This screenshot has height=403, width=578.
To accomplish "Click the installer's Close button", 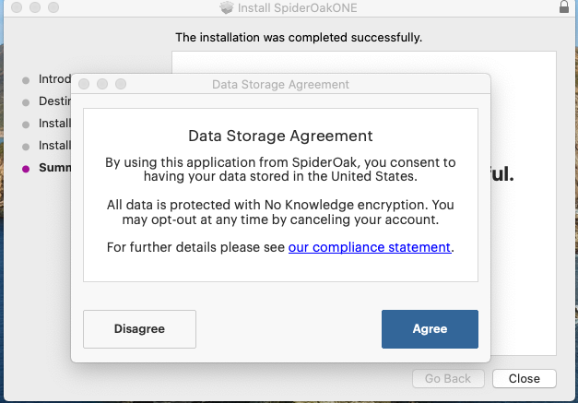I will click(x=524, y=378).
